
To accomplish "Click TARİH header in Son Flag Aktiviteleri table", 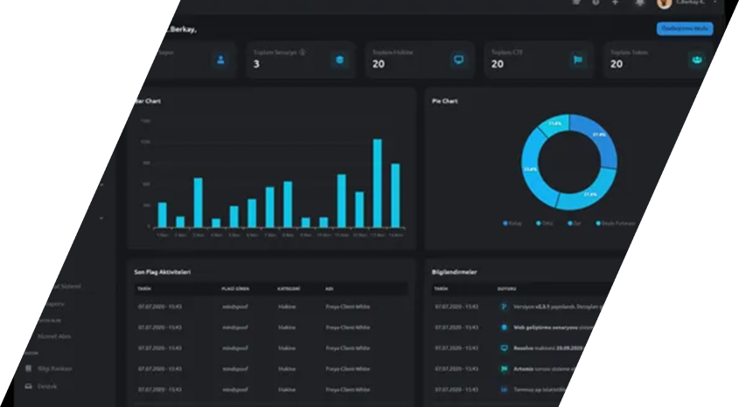I will tap(144, 289).
